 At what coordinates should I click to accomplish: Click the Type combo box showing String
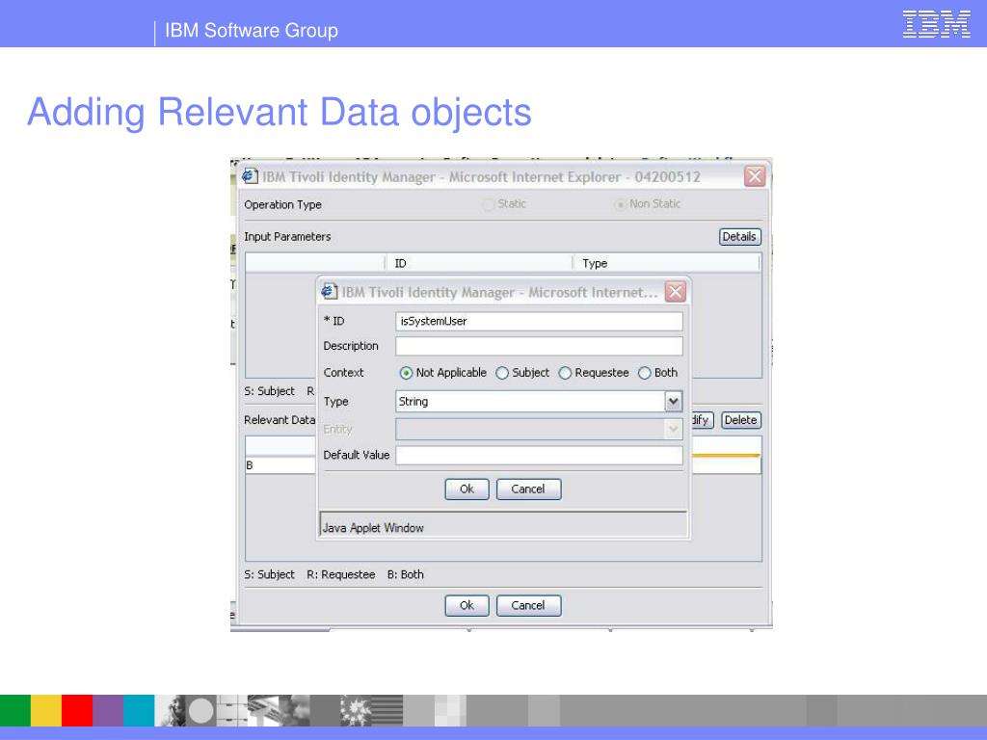[x=539, y=402]
